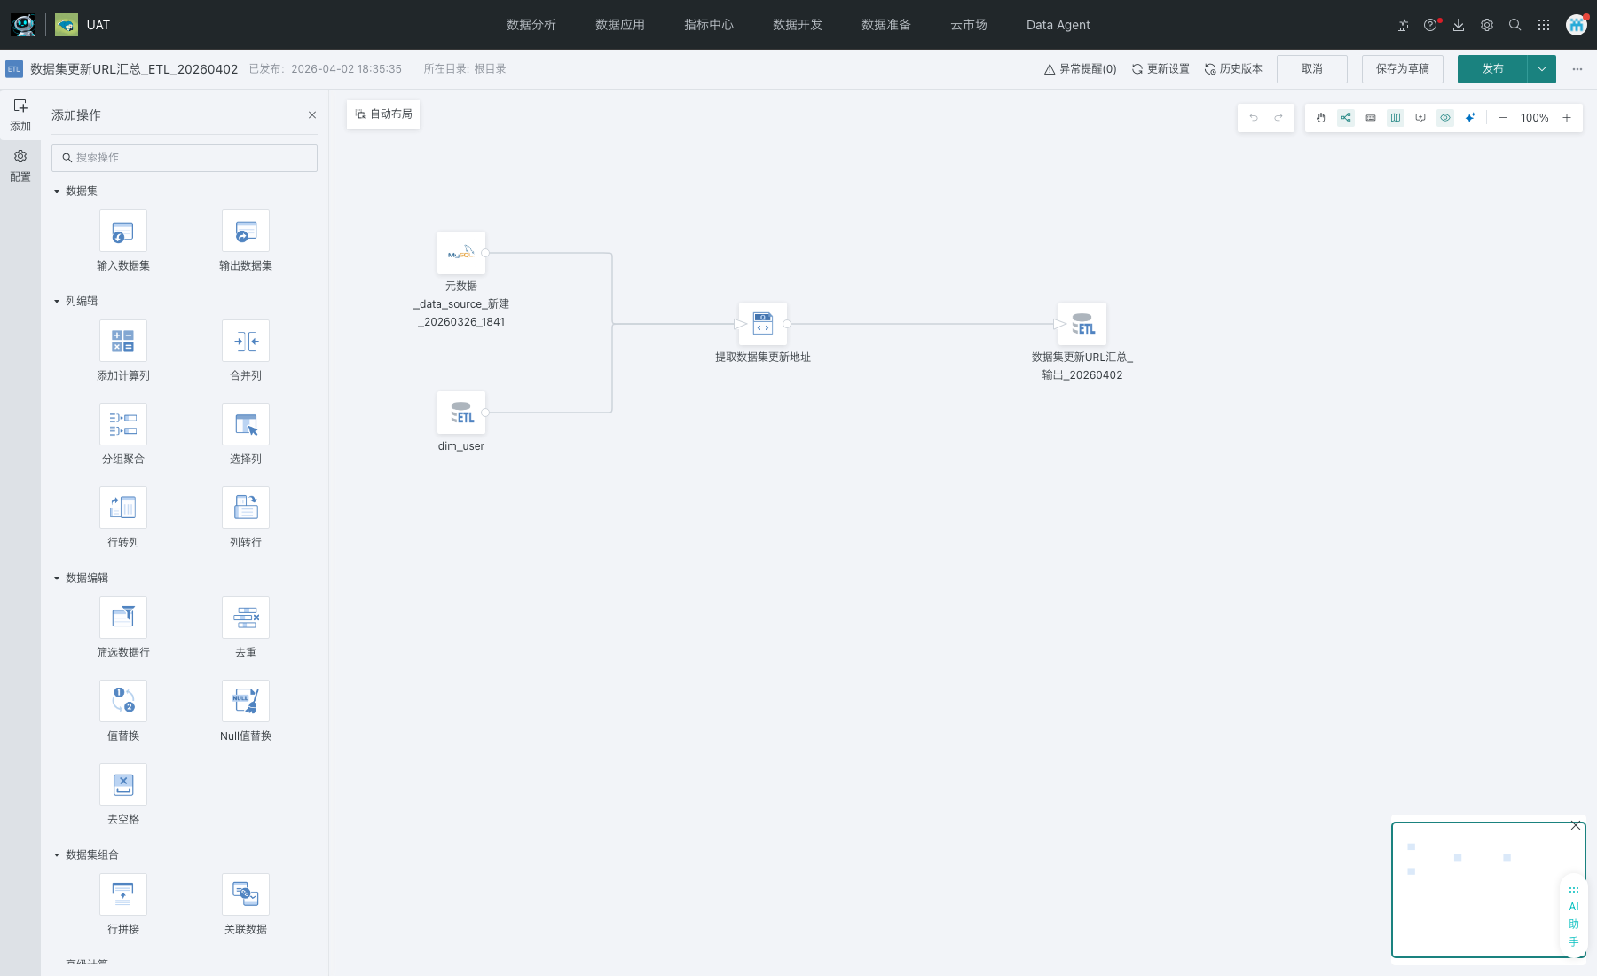Click the 分组聚合 operation icon

pyautogui.click(x=123, y=425)
